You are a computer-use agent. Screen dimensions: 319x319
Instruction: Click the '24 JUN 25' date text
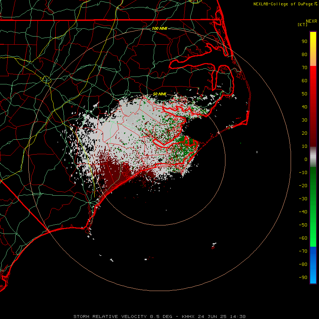coord(212,317)
